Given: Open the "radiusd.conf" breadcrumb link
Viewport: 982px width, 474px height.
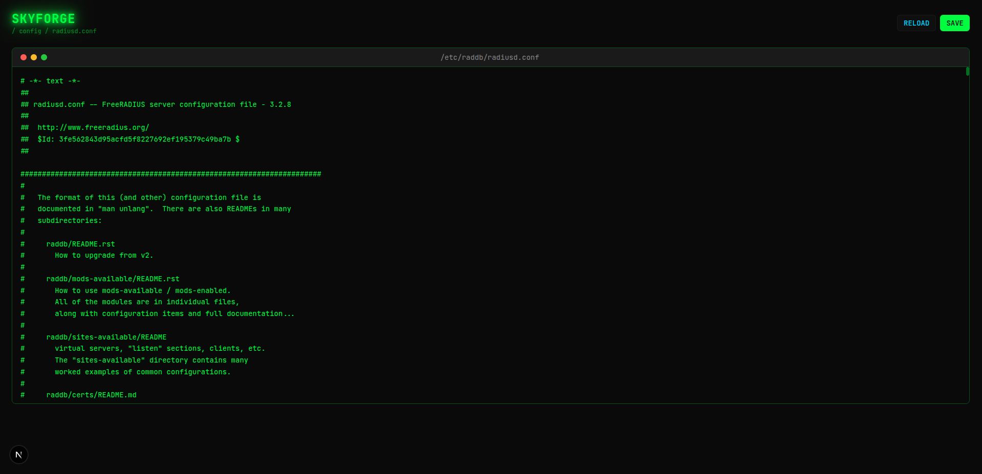Looking at the screenshot, I should pos(74,31).
